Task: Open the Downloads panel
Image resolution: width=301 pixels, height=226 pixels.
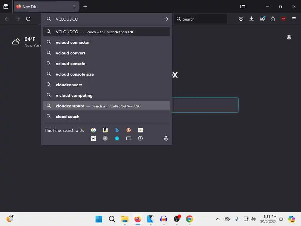Action: point(252,19)
